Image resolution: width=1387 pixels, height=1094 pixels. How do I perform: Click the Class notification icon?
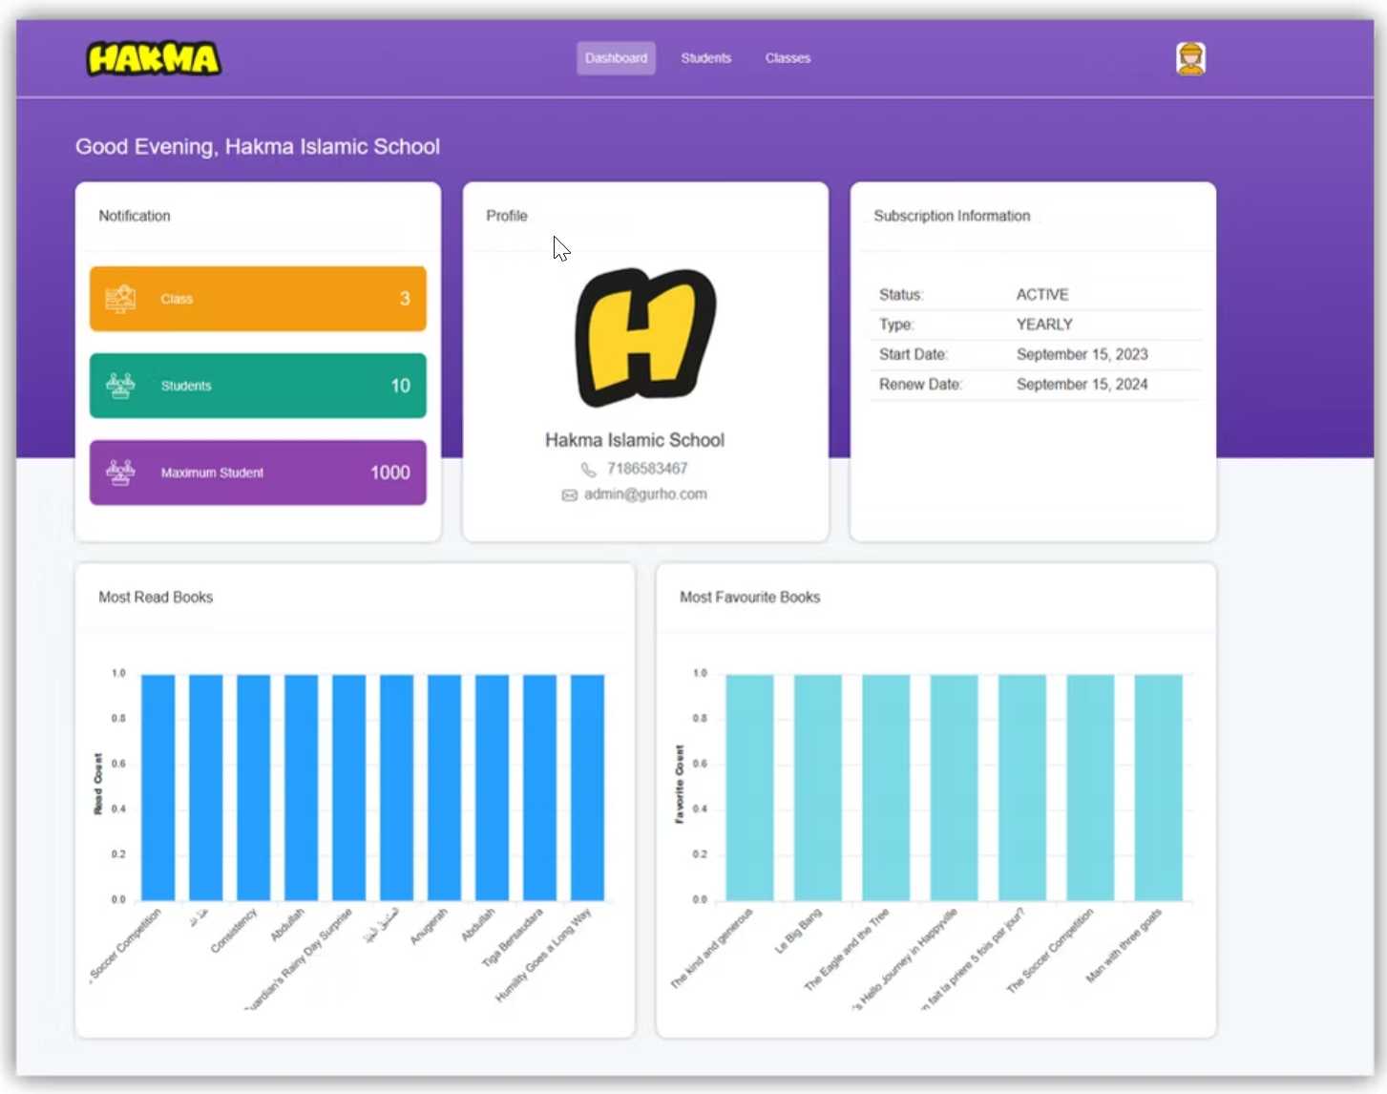tap(120, 298)
